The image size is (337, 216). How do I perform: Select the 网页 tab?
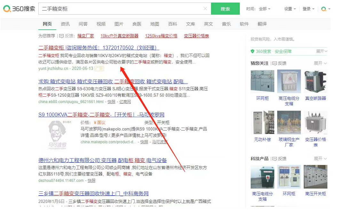[x=47, y=24]
